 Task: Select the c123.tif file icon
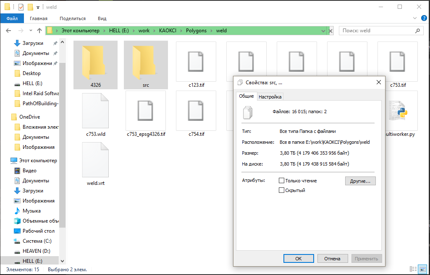tap(196, 62)
